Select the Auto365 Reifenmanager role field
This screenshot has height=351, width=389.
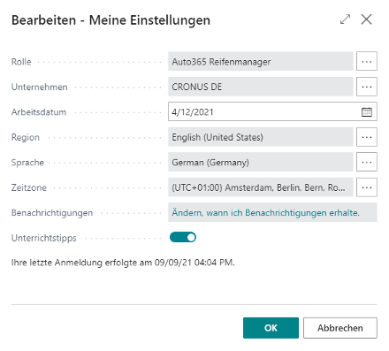261,61
